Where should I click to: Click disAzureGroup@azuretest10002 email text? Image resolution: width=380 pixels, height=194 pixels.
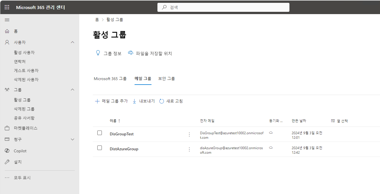(231, 150)
